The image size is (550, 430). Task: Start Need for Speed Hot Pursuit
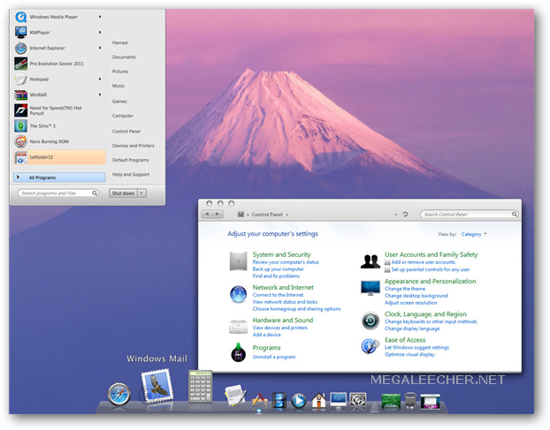(58, 110)
